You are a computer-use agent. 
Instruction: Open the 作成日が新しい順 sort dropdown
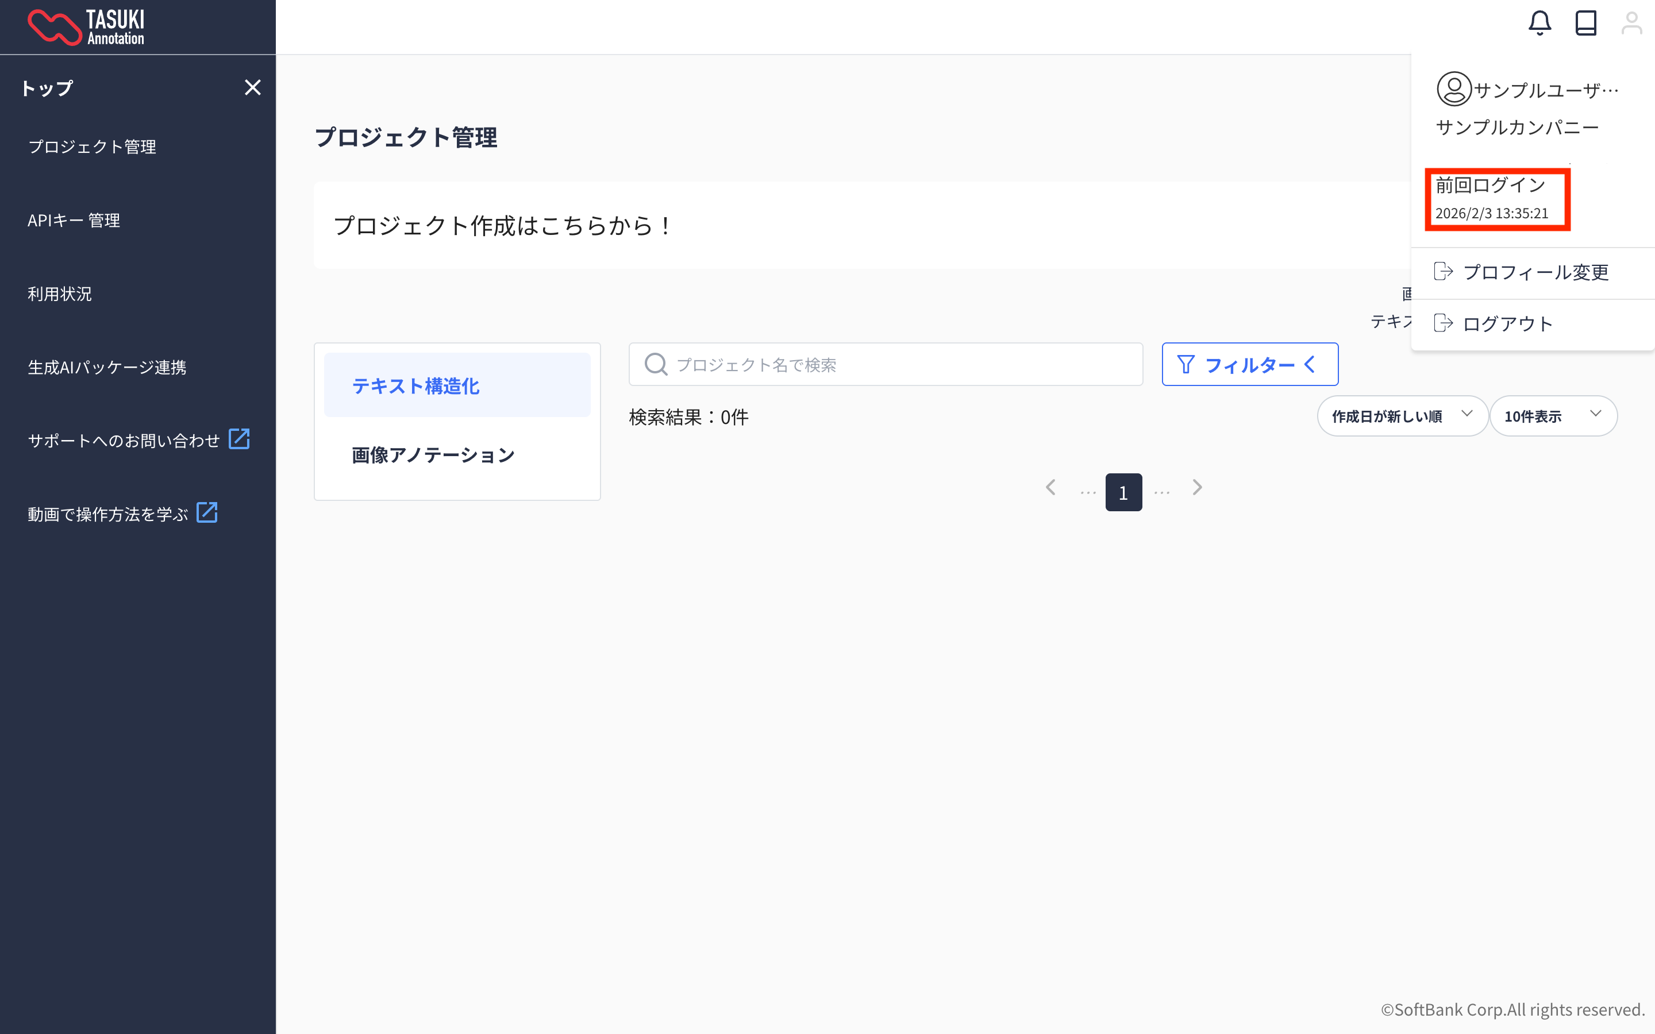coord(1401,415)
